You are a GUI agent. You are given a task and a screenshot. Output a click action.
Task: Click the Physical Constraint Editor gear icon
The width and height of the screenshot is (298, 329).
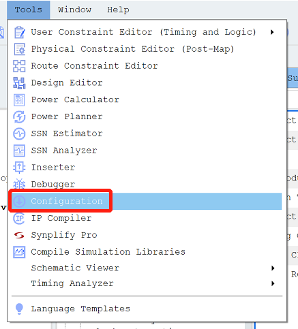coord(19,49)
